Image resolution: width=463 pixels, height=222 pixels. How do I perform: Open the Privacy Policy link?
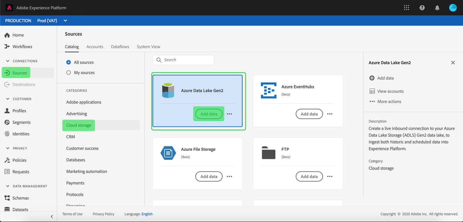(103, 214)
